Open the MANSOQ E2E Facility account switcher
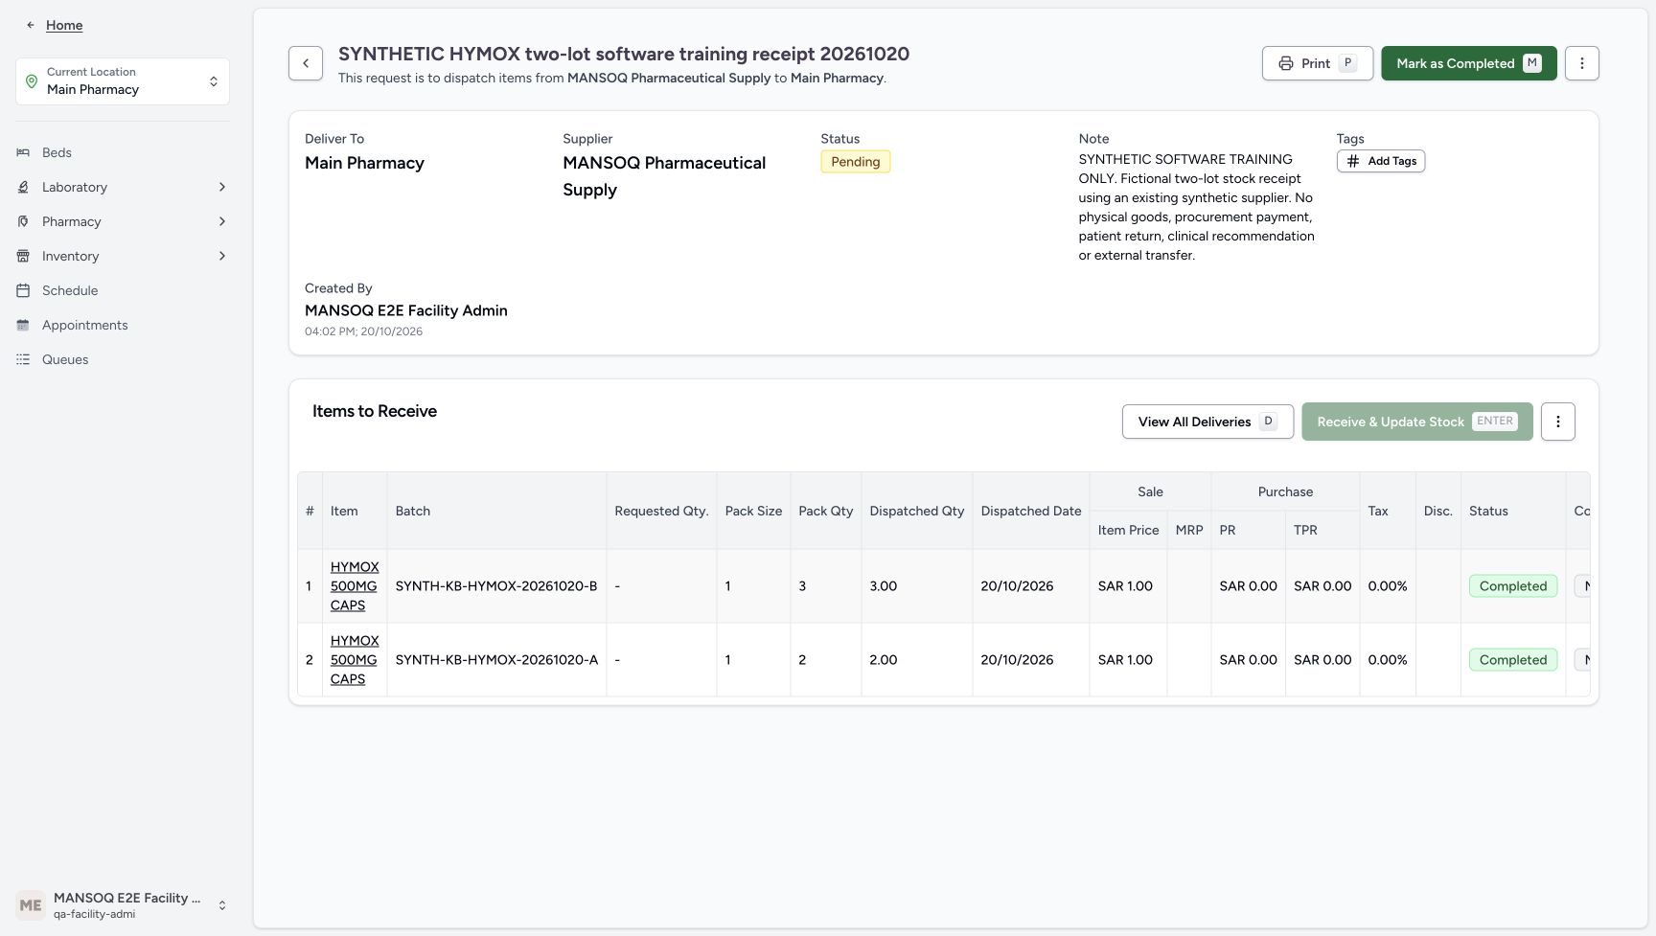Viewport: 1656px width, 936px height. pyautogui.click(x=123, y=905)
